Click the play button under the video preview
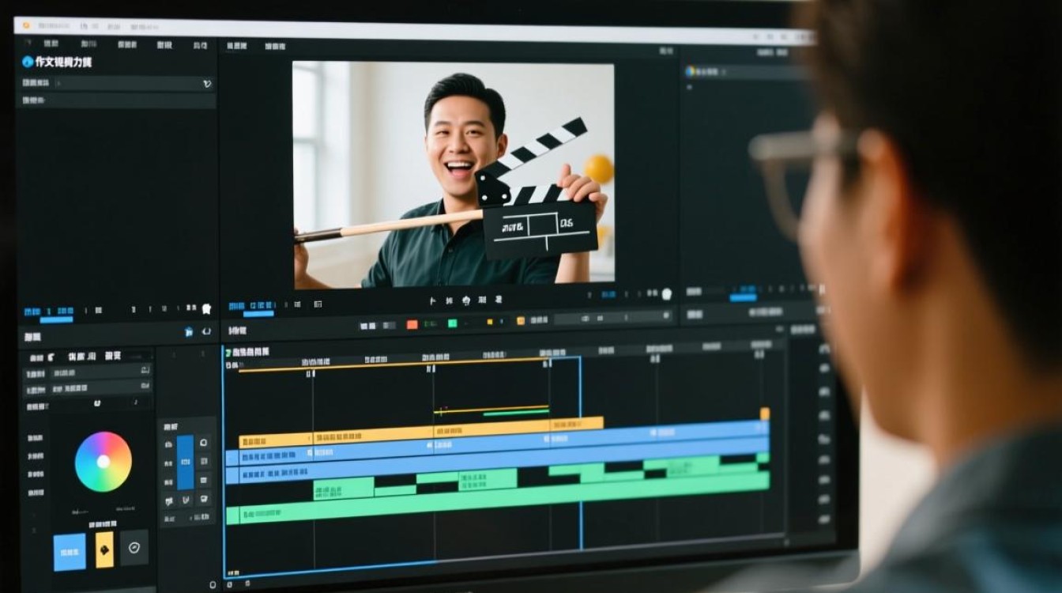 coord(433,300)
